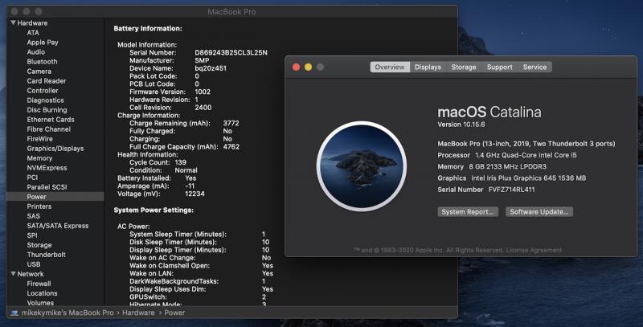
Task: Click mikekymike's MacBook Pro path item
Action: (68, 313)
